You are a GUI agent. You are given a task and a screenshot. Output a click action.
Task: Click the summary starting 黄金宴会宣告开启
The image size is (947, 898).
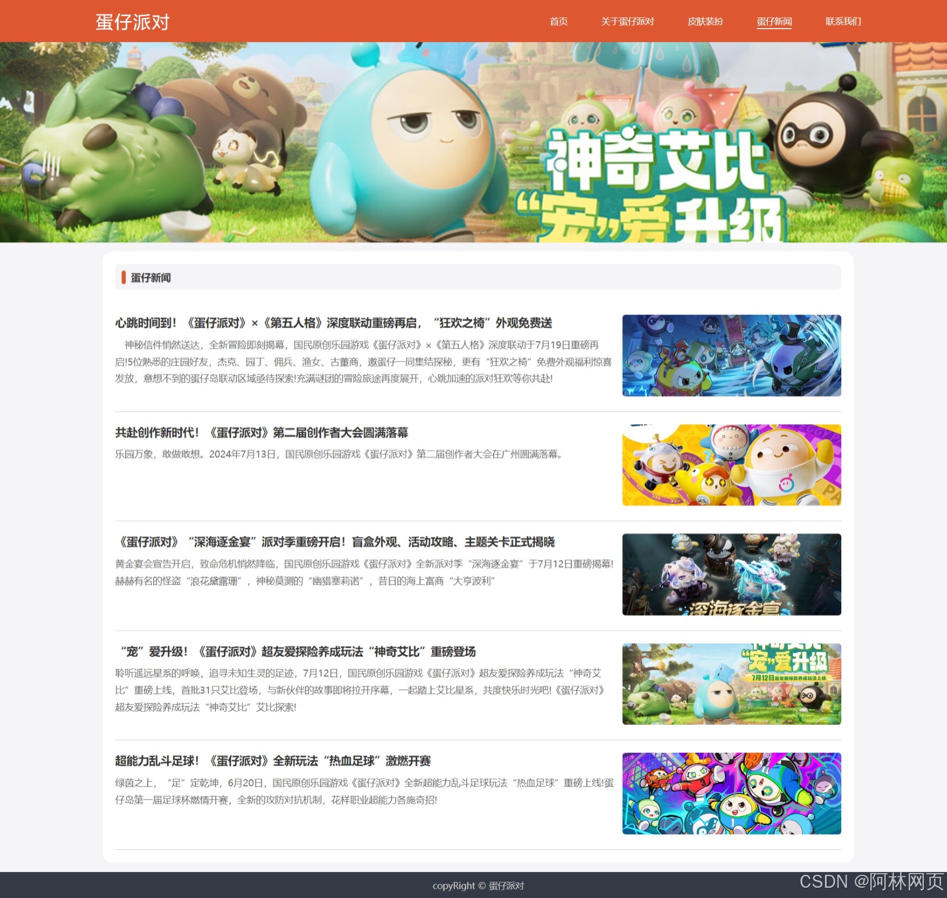[x=364, y=572]
